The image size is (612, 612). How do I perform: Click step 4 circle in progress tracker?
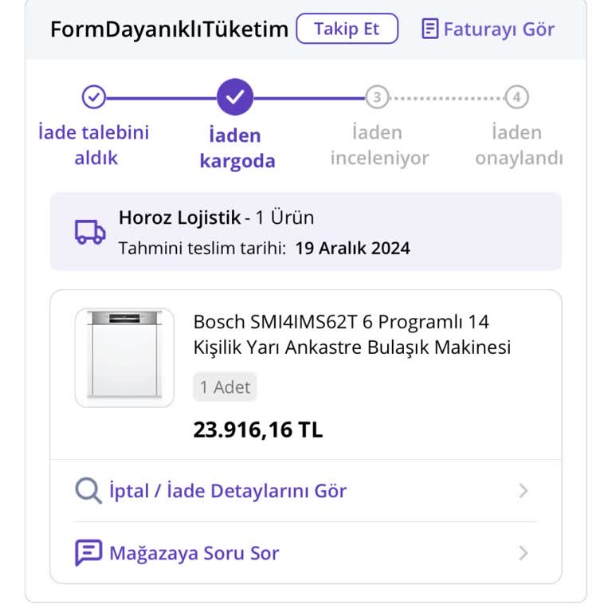[516, 97]
